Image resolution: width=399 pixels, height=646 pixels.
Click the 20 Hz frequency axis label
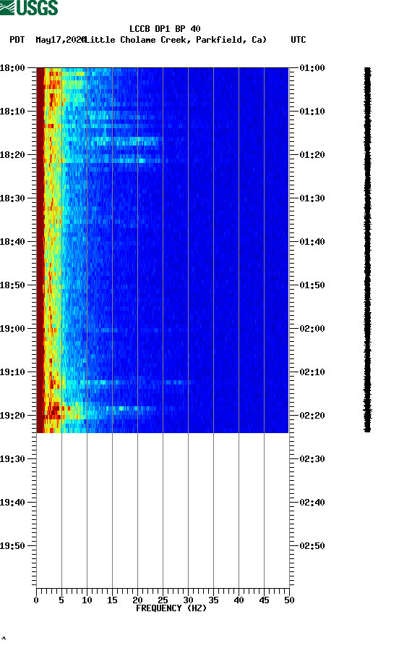pyautogui.click(x=137, y=600)
